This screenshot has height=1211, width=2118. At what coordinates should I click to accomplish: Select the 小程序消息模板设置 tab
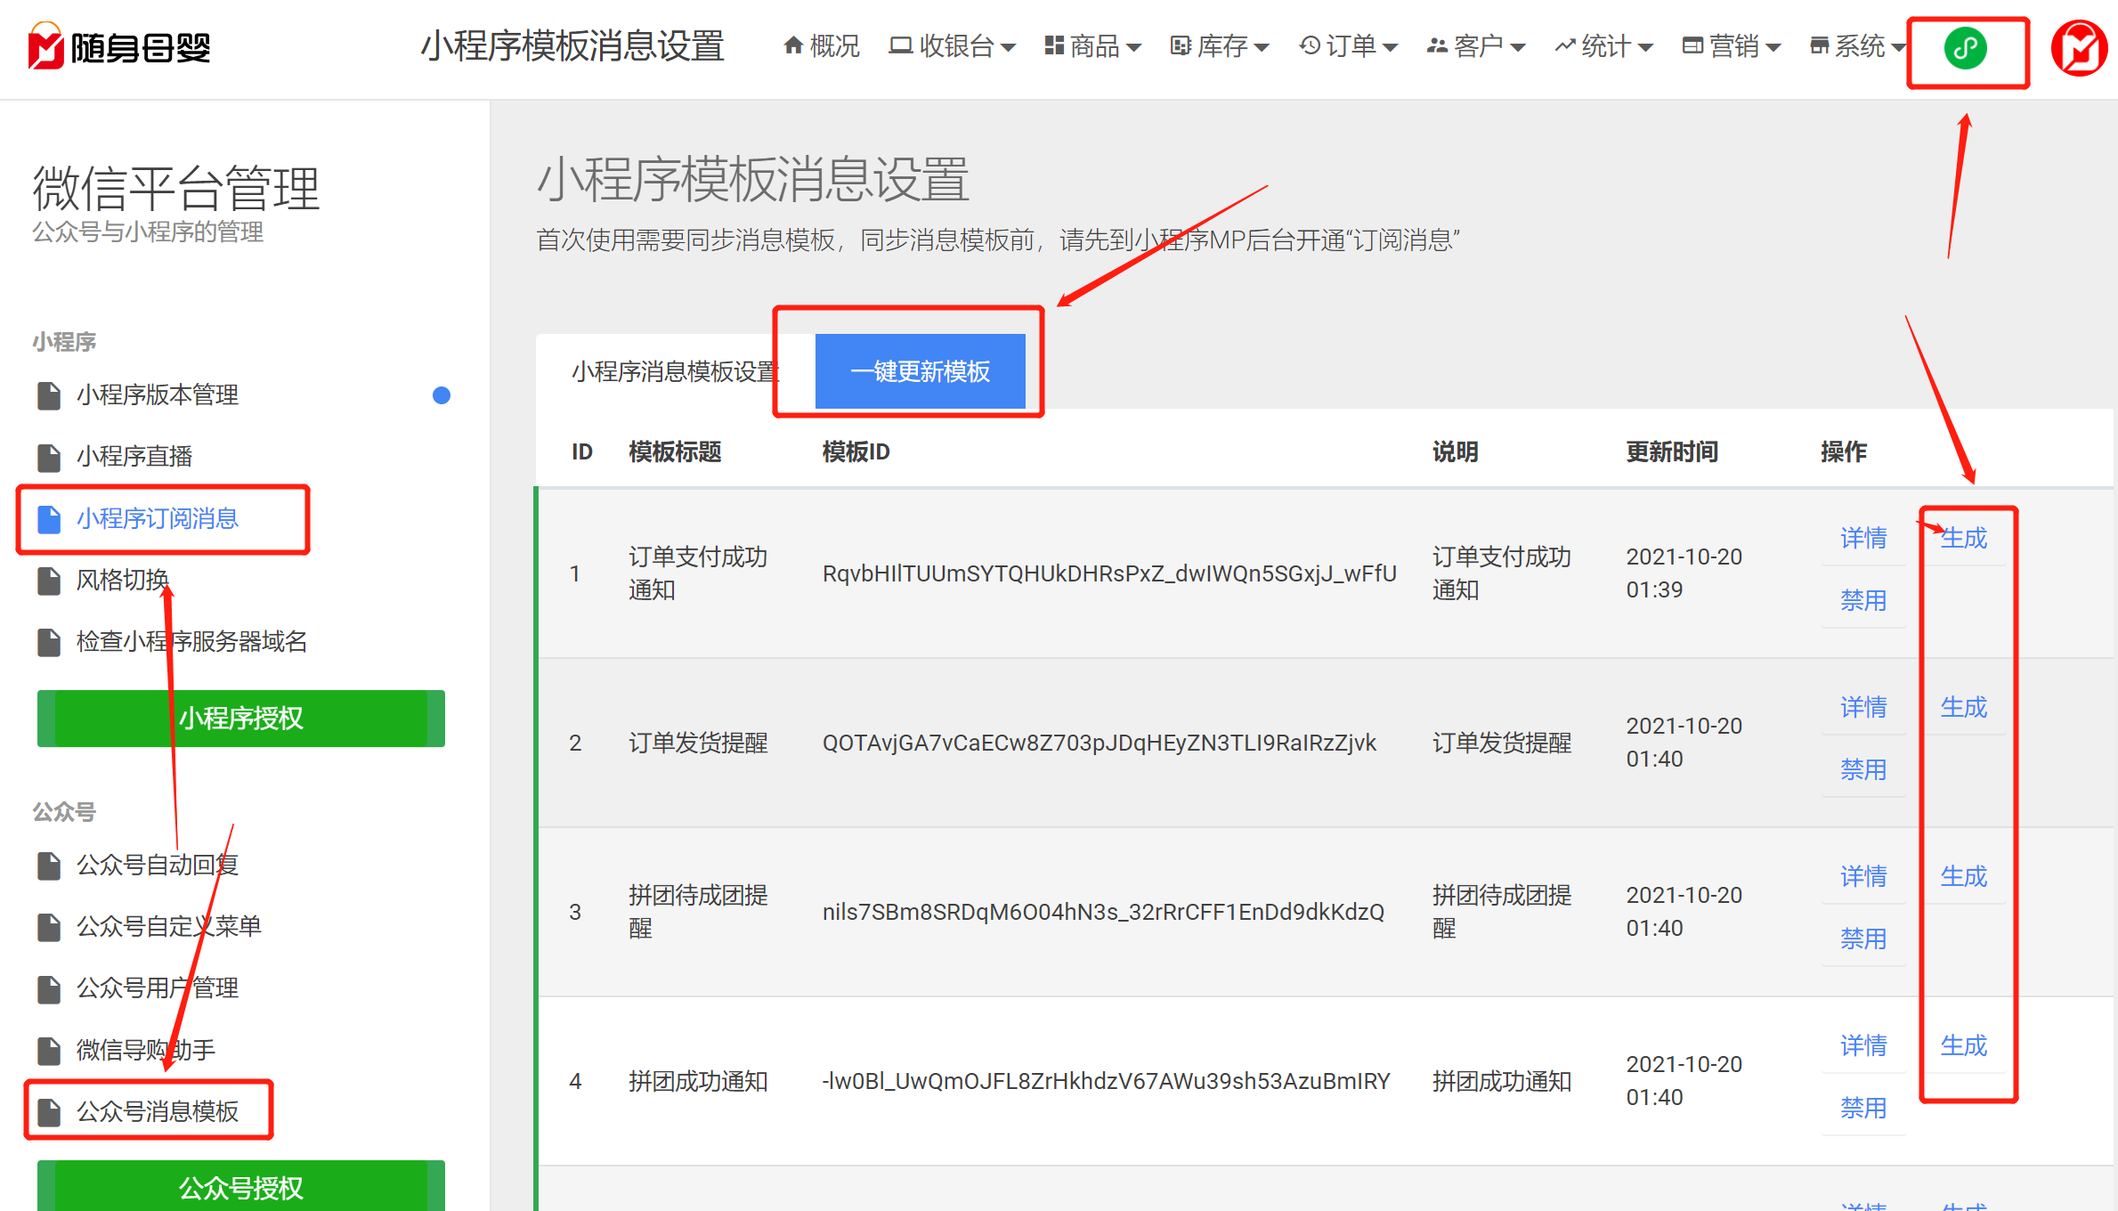pyautogui.click(x=676, y=371)
